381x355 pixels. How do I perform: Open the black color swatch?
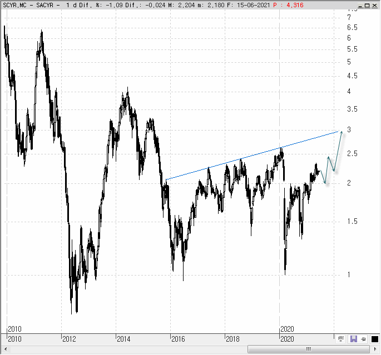click(x=375, y=339)
